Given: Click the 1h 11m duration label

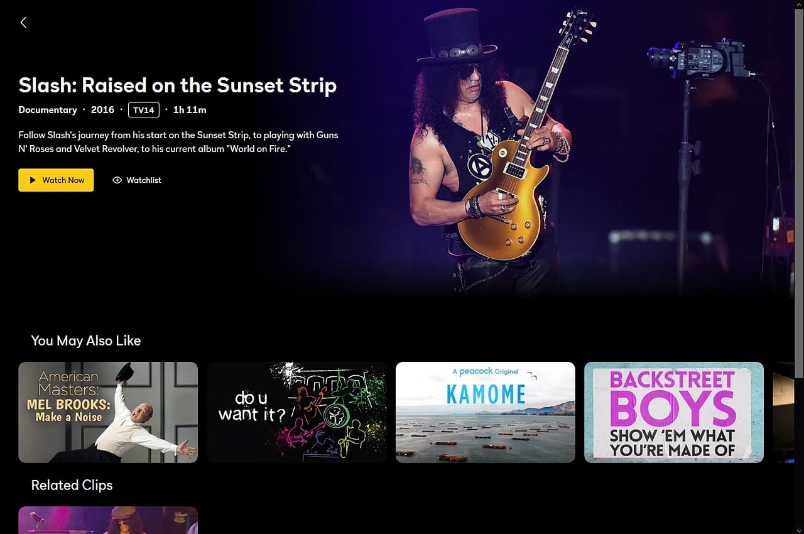Looking at the screenshot, I should coord(190,110).
